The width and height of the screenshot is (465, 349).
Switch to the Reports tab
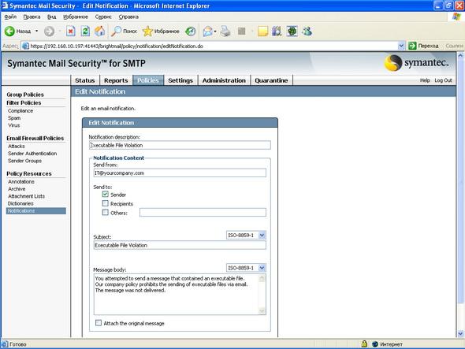116,80
